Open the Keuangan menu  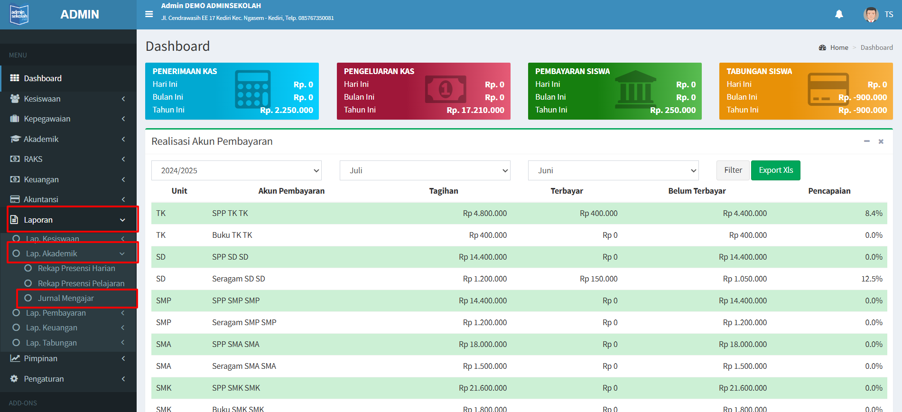click(41, 179)
